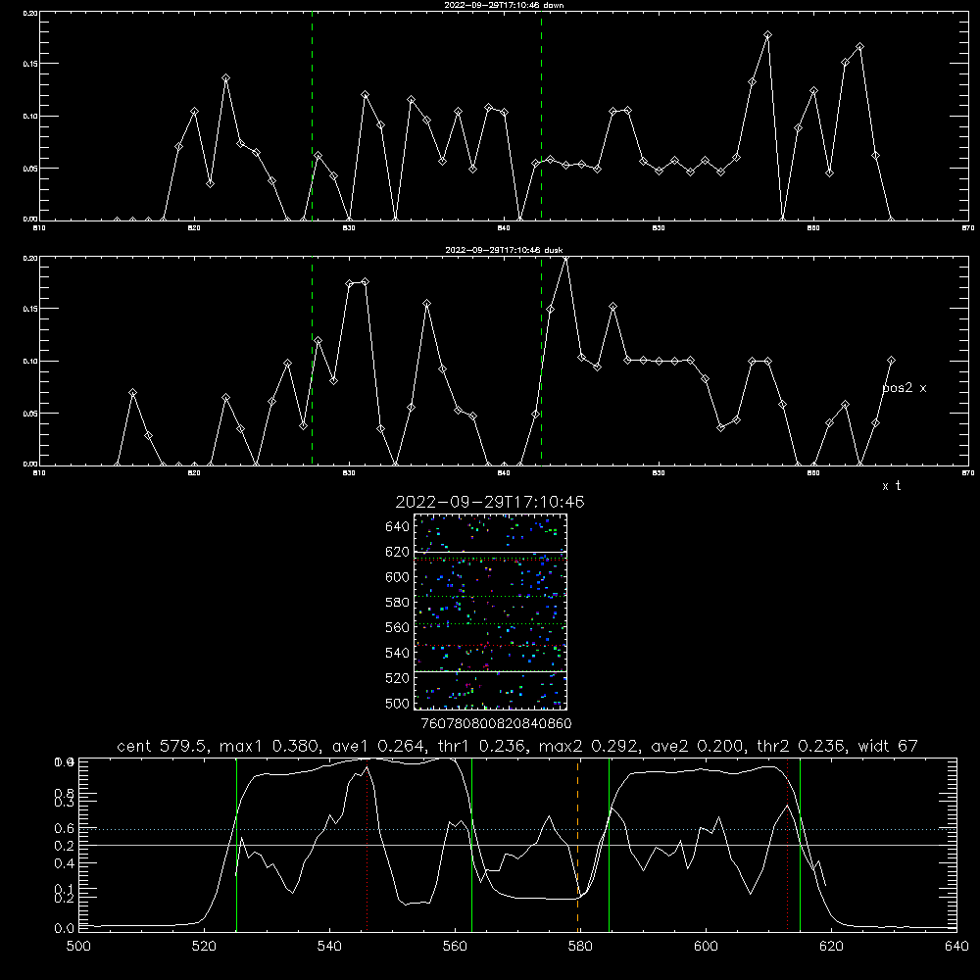Click the right green dashed line in dusk plot
Screen dimensions: 980x980
point(541,361)
